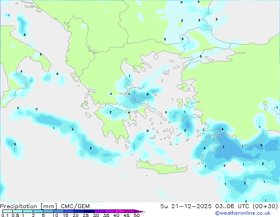Click the '50' legend scale label
Screen dimensions: 280x217
click(136, 215)
